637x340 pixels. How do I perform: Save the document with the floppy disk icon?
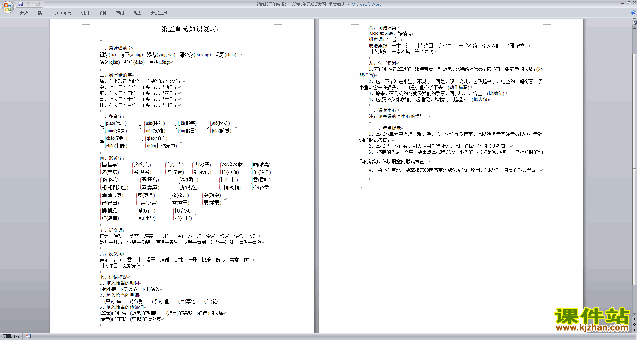click(20, 4)
